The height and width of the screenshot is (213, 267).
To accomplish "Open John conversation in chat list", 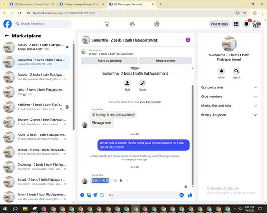I will [x=36, y=196].
